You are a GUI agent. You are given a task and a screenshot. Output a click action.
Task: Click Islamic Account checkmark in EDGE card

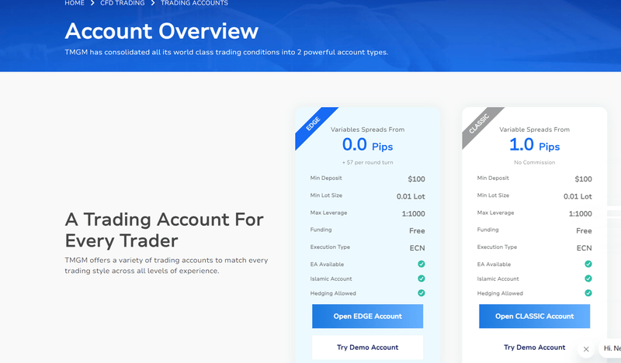tap(422, 278)
